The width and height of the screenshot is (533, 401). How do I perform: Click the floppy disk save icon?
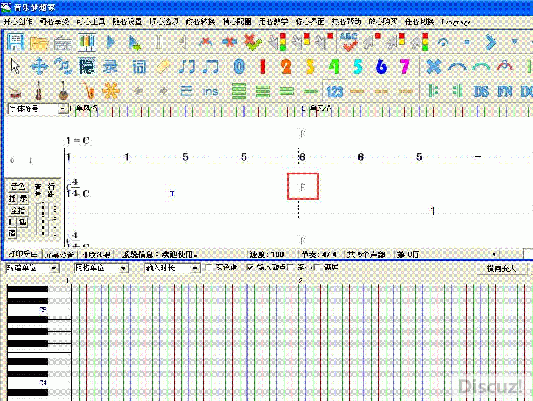coord(15,43)
